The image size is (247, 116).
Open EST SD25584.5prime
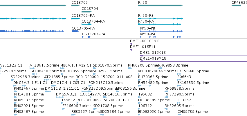(102, 115)
